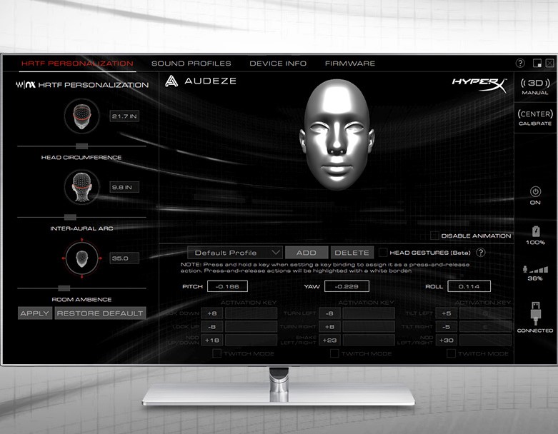Image resolution: width=558 pixels, height=434 pixels.
Task: Click the APPLY button
Action: 34,313
